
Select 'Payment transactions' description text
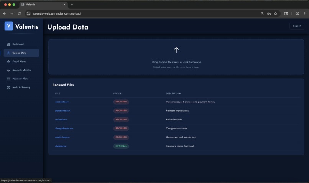pos(177,111)
